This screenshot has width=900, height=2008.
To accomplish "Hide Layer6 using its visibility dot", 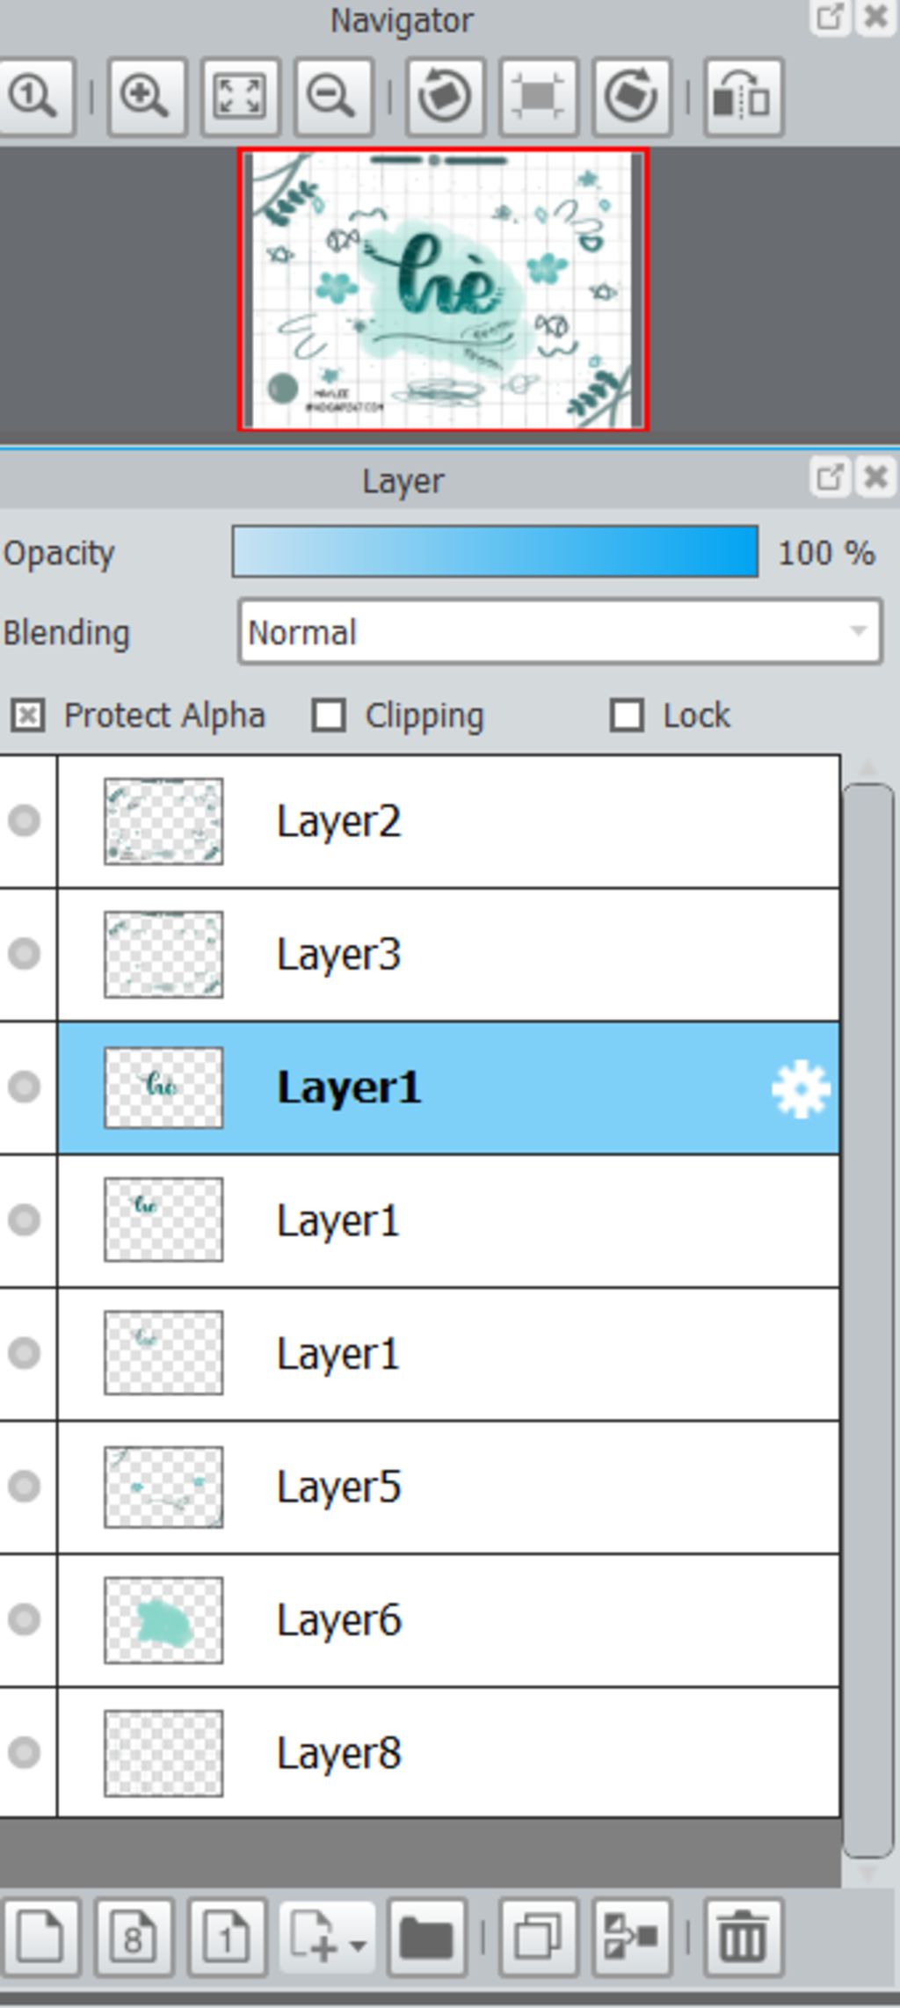I will click(24, 1619).
